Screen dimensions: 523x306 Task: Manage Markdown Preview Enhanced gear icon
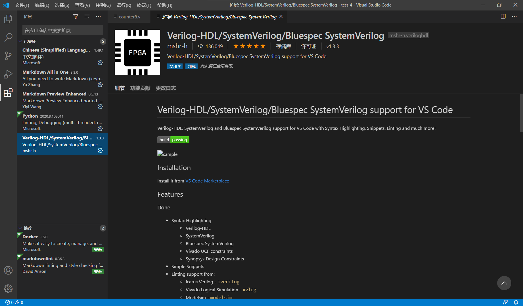pyautogui.click(x=100, y=107)
